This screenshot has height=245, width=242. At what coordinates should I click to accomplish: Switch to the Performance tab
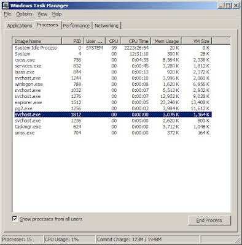click(76, 26)
